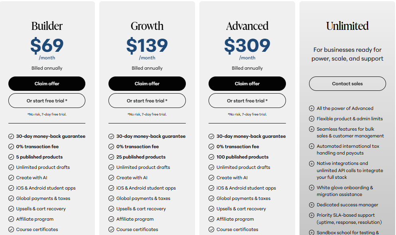Click the Growth '25 published products' check icon
396x235 pixels.
pos(111,157)
